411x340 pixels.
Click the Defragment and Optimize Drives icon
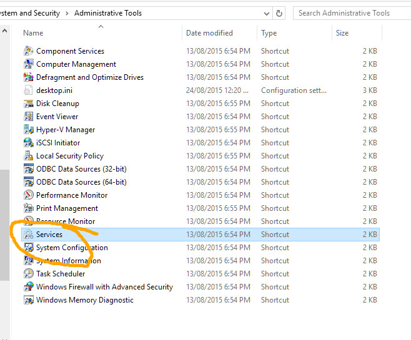pos(28,77)
